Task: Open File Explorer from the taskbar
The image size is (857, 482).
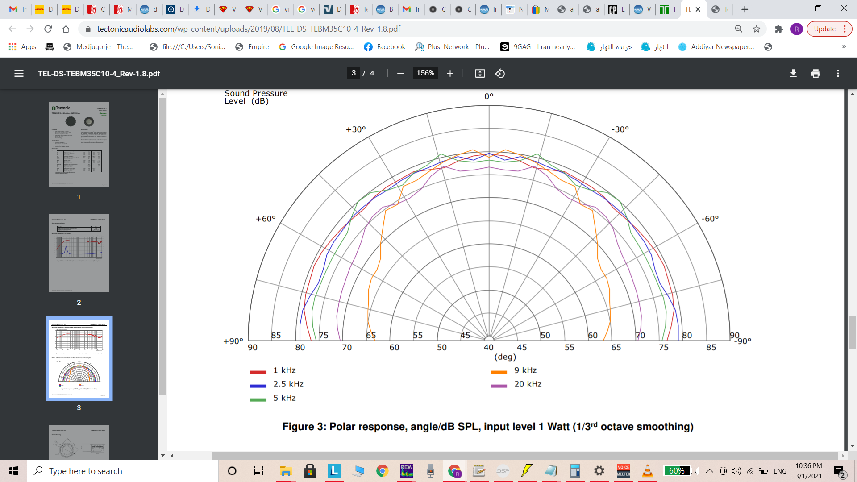Action: coord(286,471)
